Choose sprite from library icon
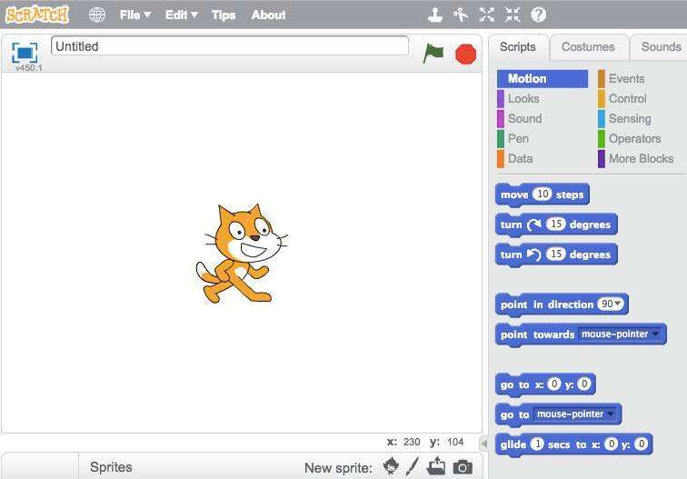Screen dimensions: 687x479 (x=391, y=466)
